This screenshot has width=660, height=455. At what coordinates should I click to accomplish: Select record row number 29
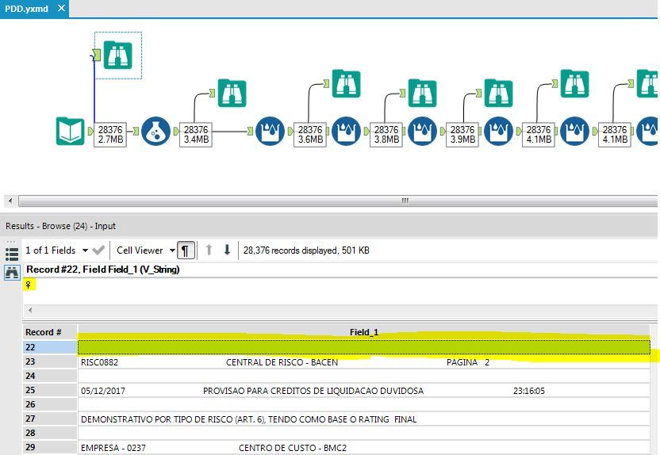(50, 447)
